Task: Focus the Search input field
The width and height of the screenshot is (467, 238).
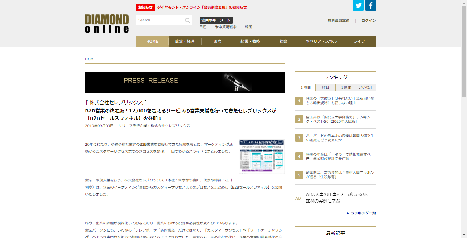Action: (x=160, y=20)
